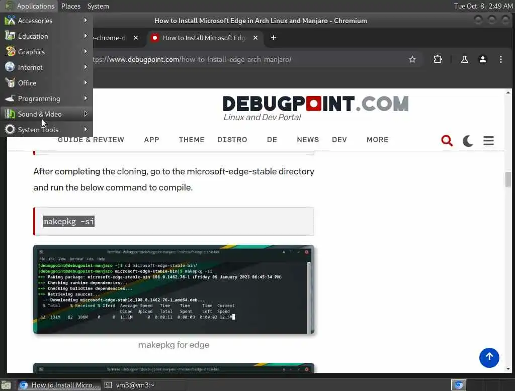Open the hamburger menu on the site

coord(488,141)
